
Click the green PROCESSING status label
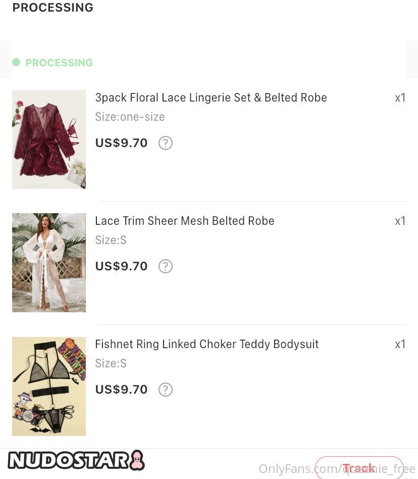click(59, 63)
